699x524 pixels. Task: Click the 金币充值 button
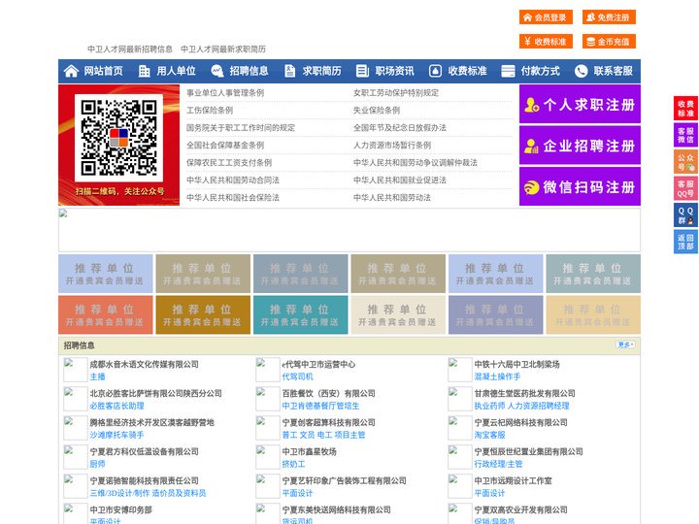click(609, 42)
